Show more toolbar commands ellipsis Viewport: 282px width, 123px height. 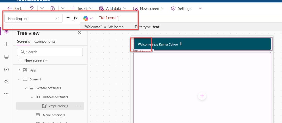201,8
